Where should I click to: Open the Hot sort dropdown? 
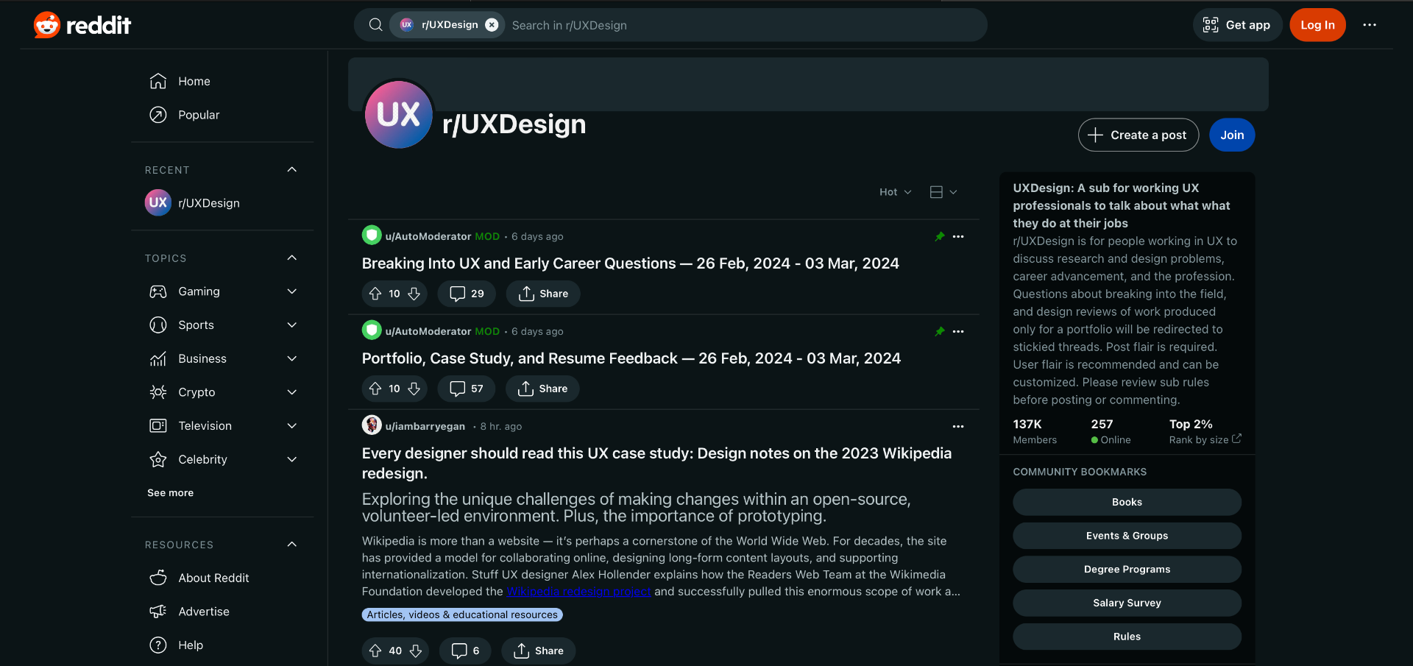click(894, 191)
